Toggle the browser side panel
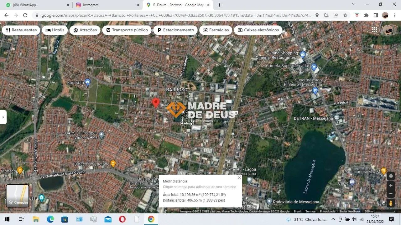 (x=376, y=15)
